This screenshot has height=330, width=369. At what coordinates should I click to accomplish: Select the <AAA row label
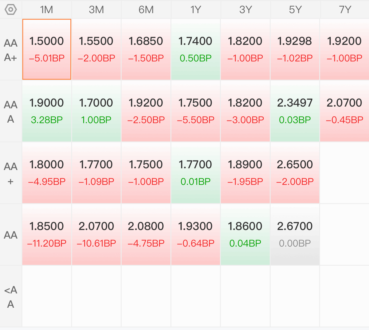click(x=11, y=297)
